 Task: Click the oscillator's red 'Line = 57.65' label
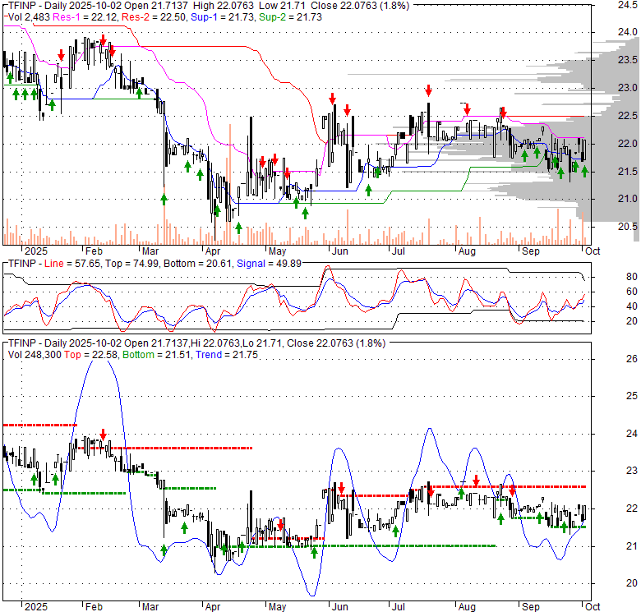pos(72,264)
